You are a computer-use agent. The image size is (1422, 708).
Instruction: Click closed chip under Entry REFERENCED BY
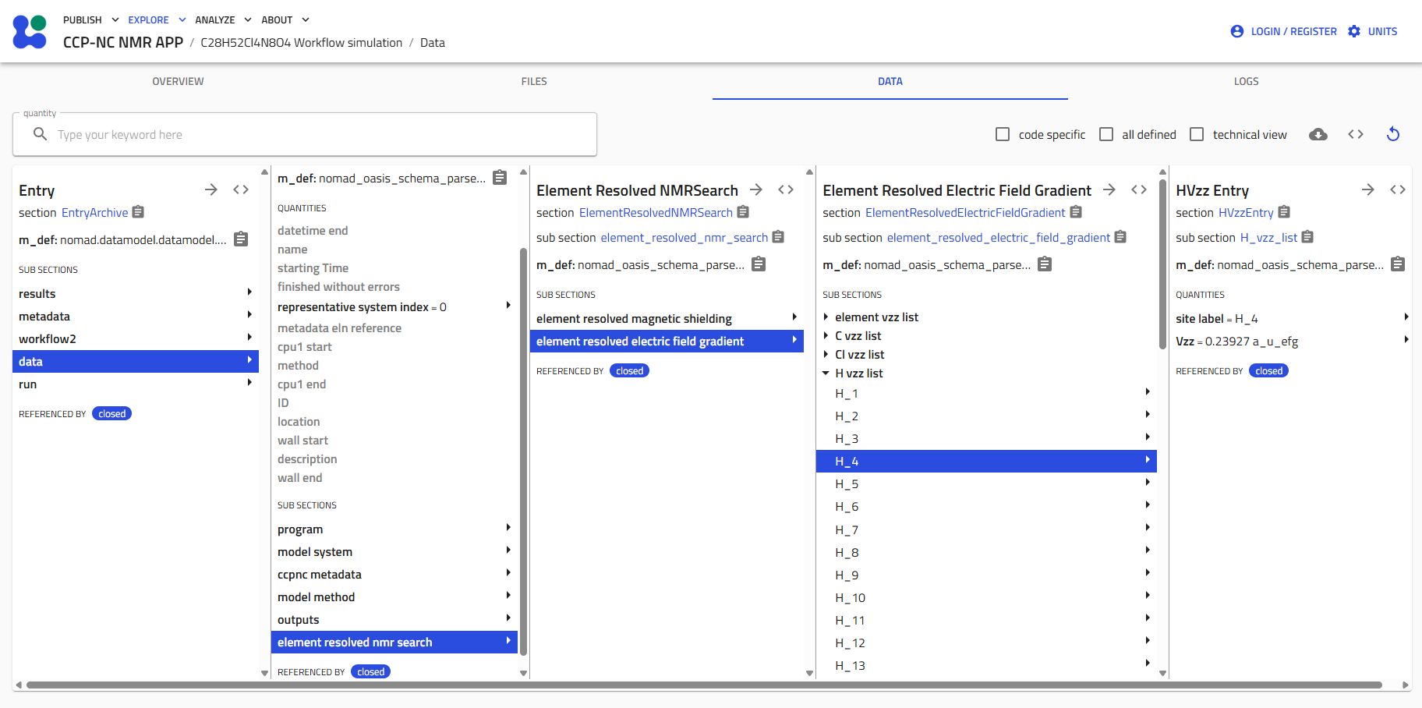coord(111,413)
